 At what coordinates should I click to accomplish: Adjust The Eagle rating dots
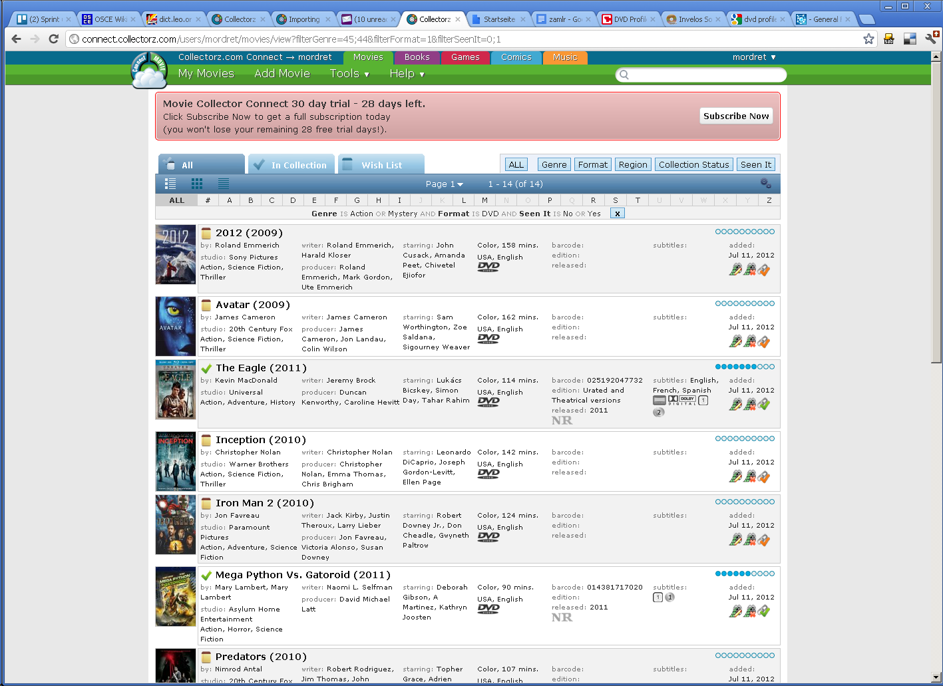click(745, 367)
